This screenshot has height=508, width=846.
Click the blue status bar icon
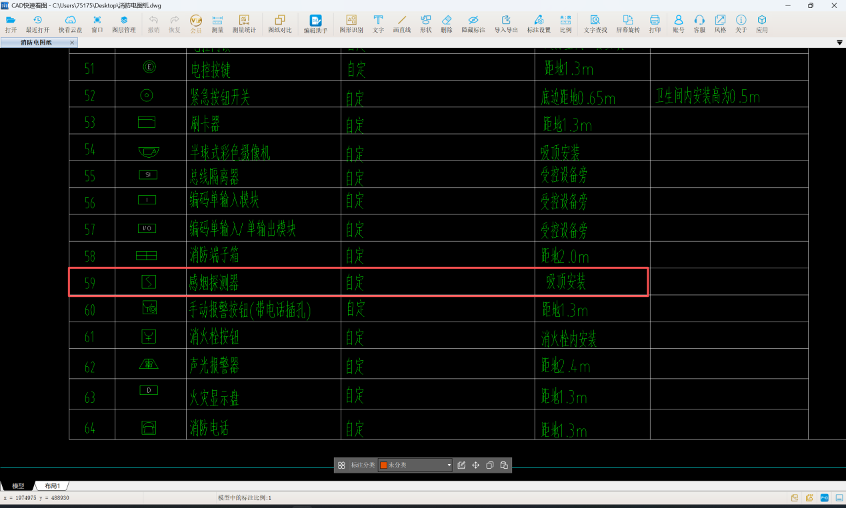(x=824, y=497)
